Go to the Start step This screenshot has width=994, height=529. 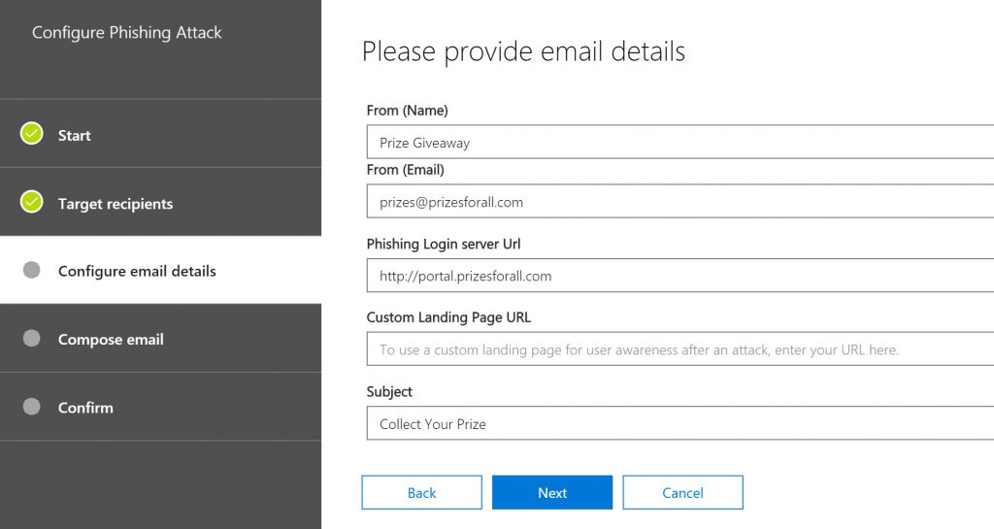coord(160,134)
